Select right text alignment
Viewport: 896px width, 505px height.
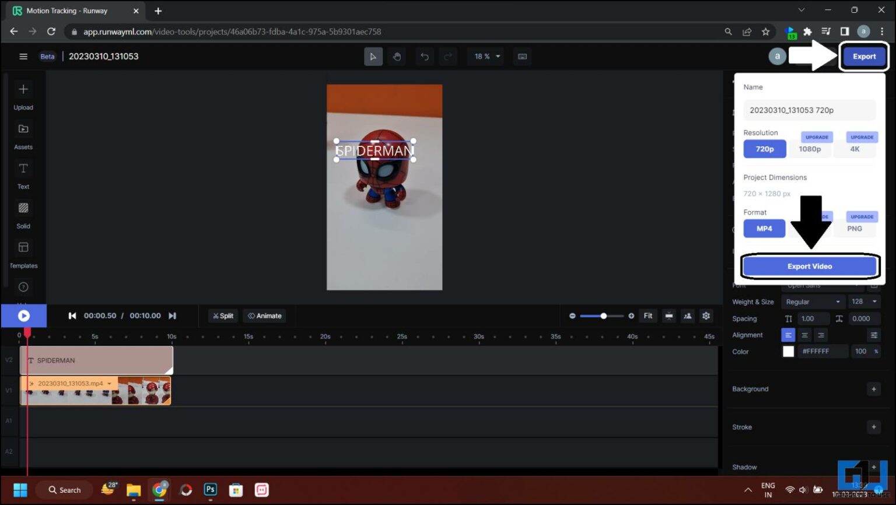click(821, 335)
